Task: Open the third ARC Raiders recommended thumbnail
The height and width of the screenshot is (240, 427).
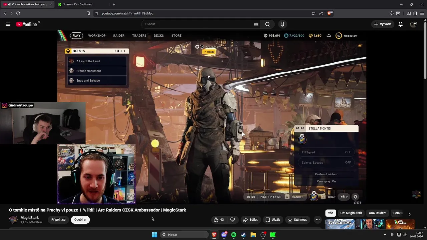Action: (400, 224)
